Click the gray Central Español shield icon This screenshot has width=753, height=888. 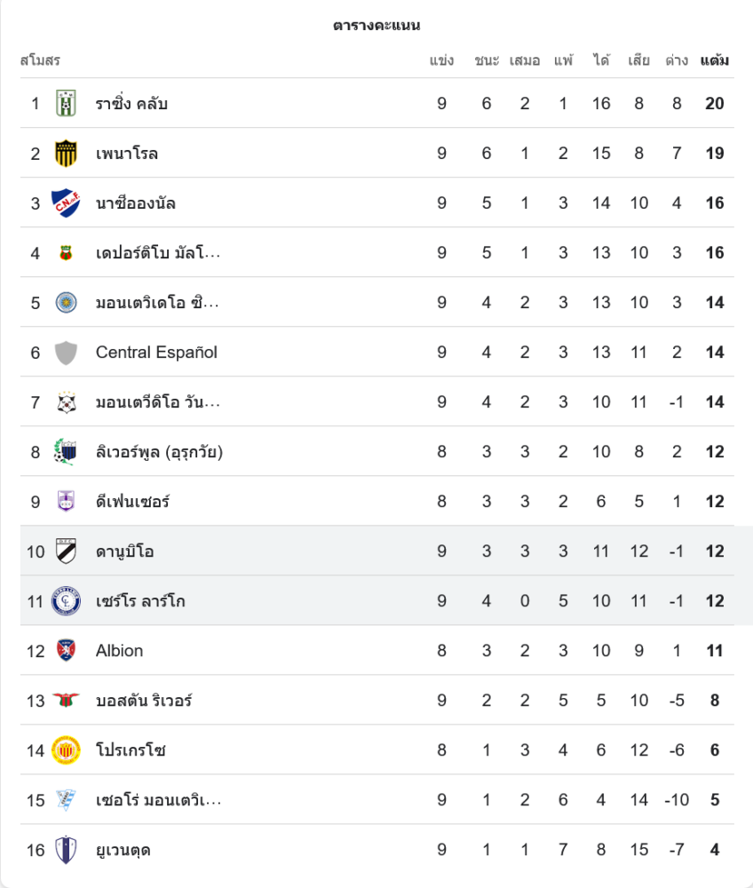click(x=66, y=353)
